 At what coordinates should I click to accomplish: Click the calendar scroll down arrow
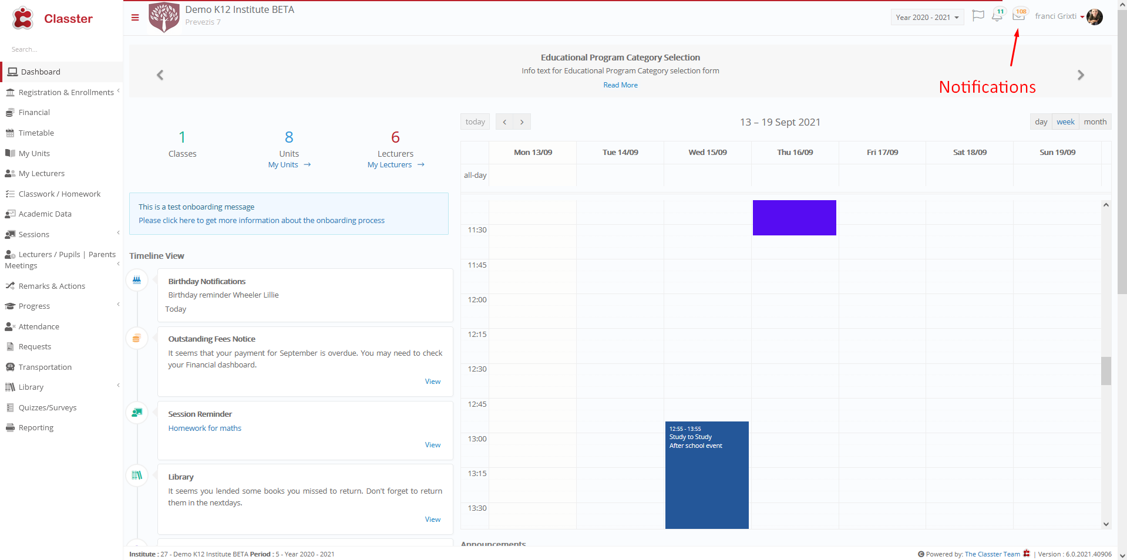click(1106, 524)
